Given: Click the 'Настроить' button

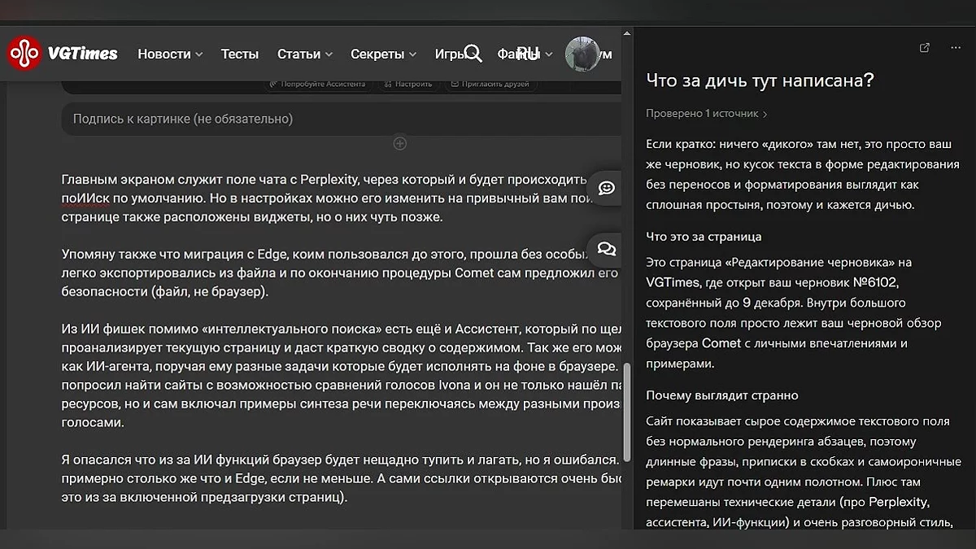Looking at the screenshot, I should (x=408, y=84).
